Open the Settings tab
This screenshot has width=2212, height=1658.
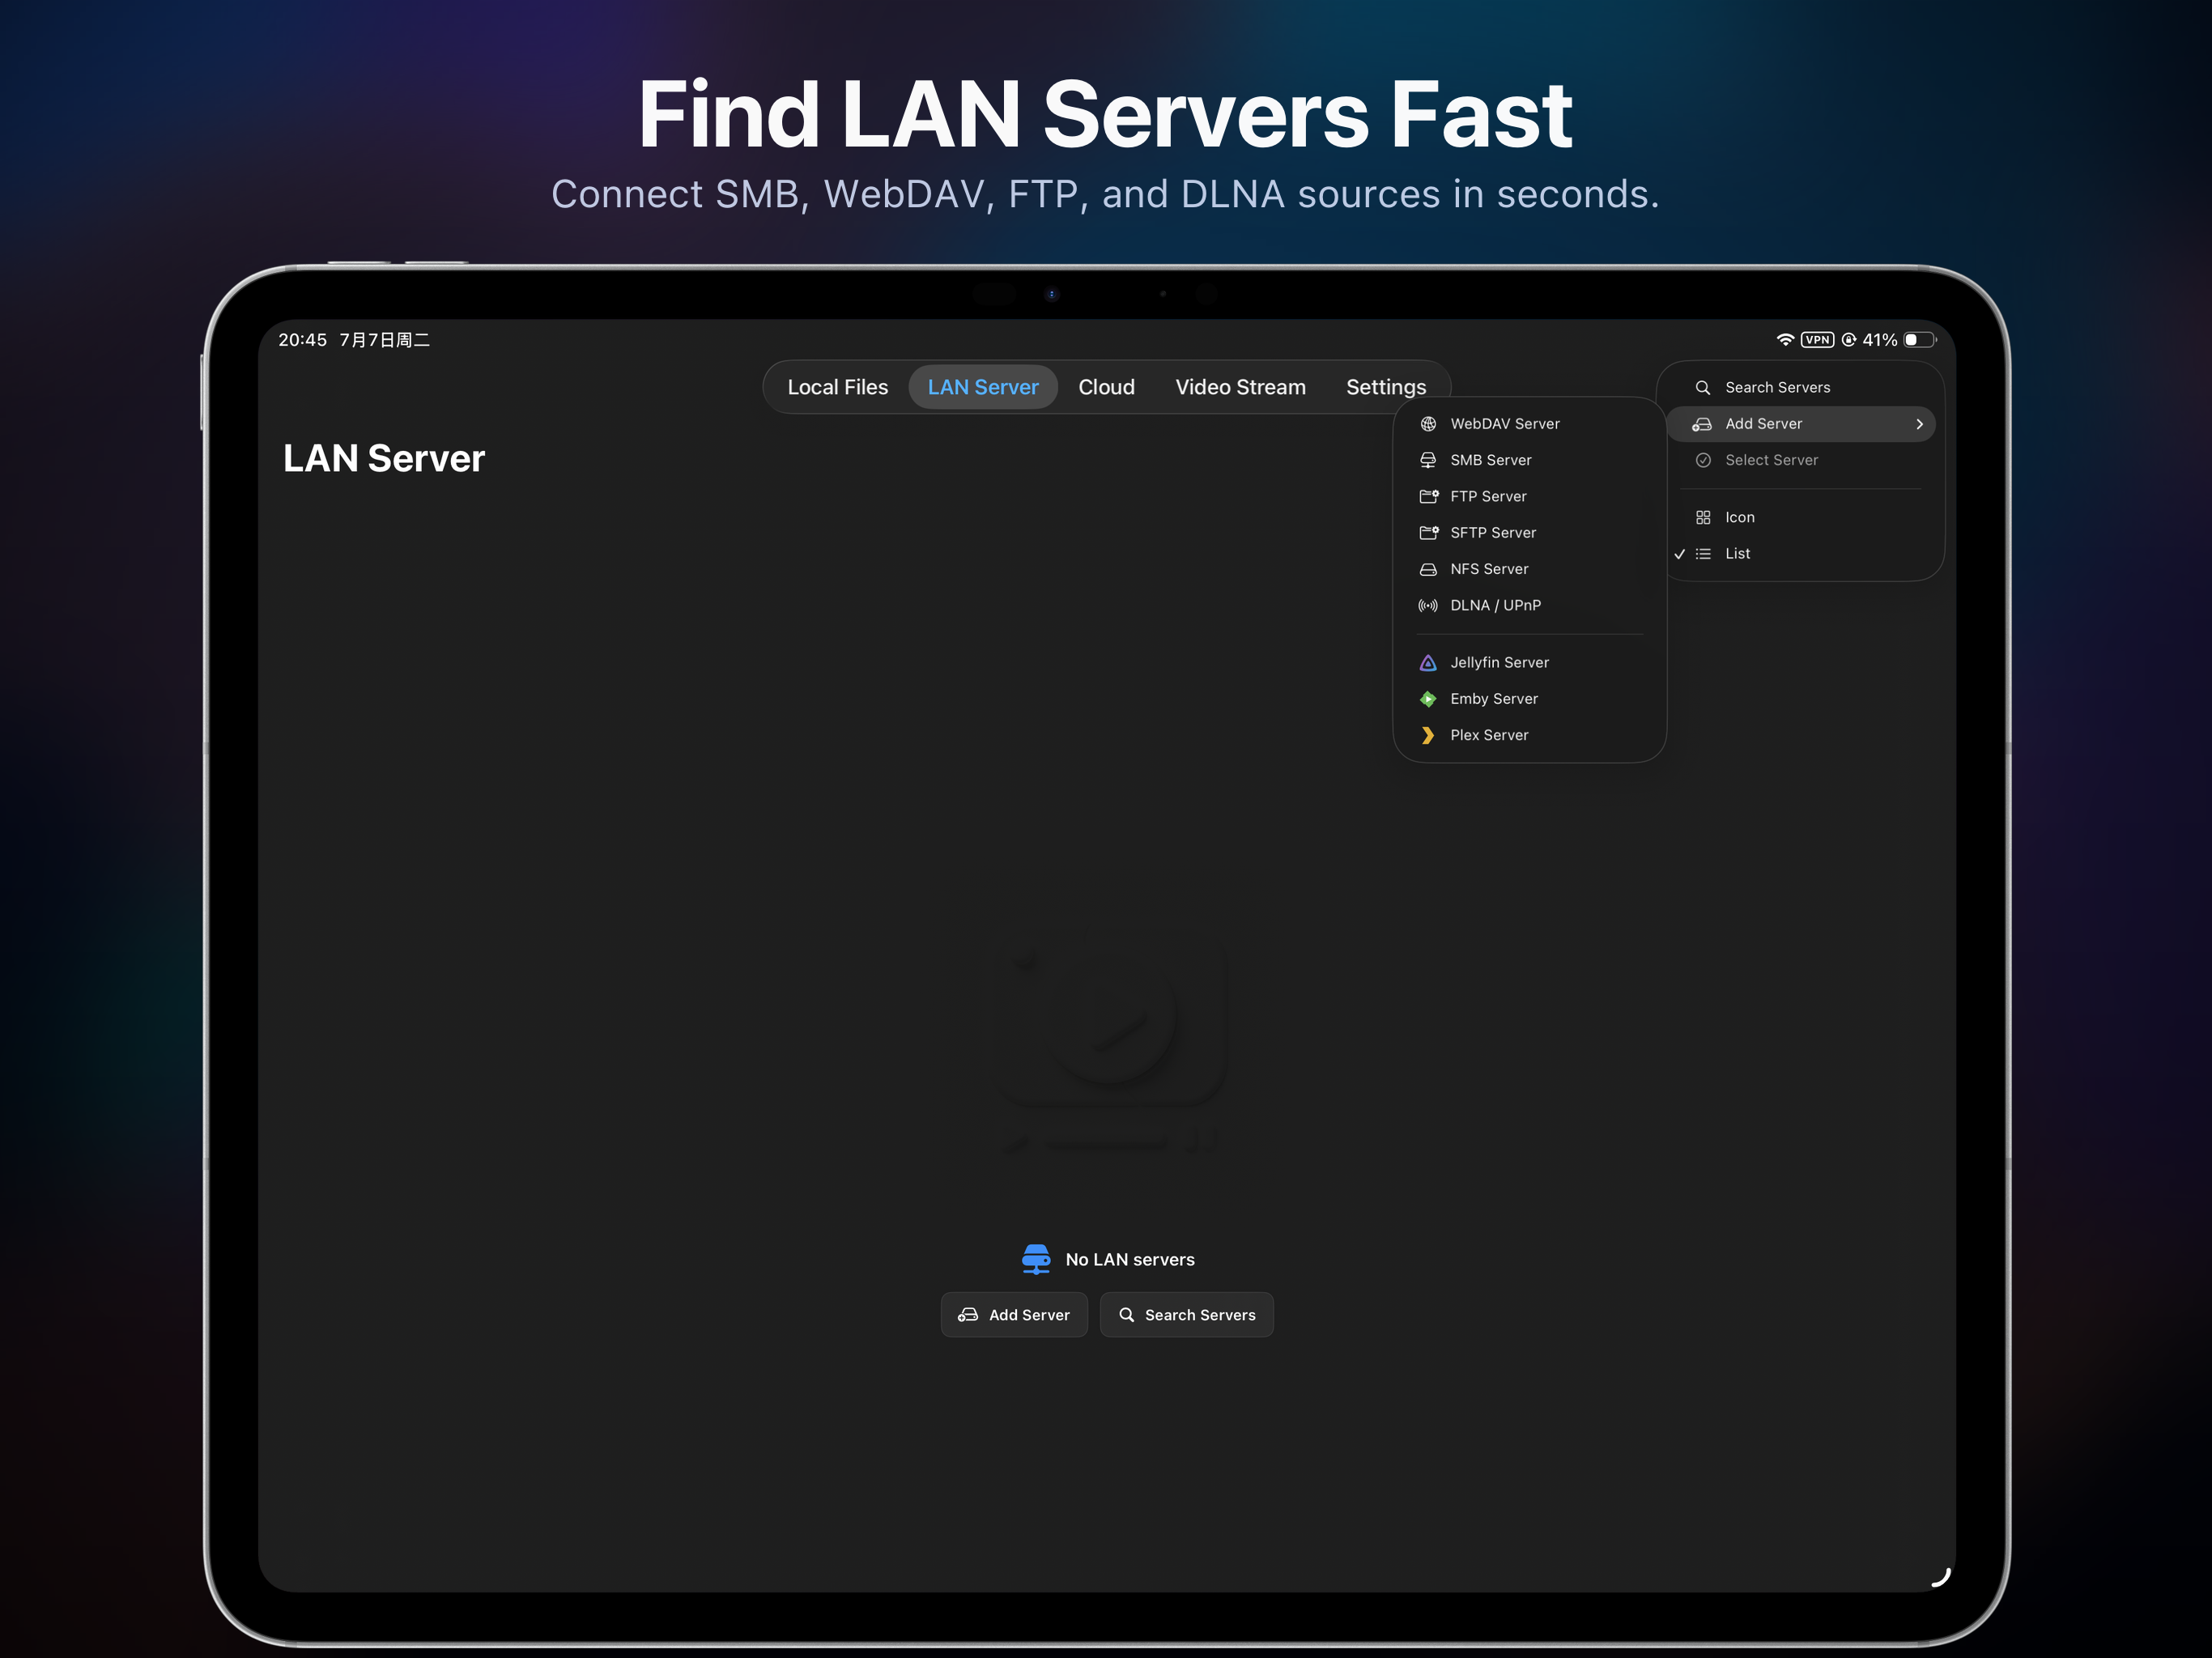[1386, 387]
